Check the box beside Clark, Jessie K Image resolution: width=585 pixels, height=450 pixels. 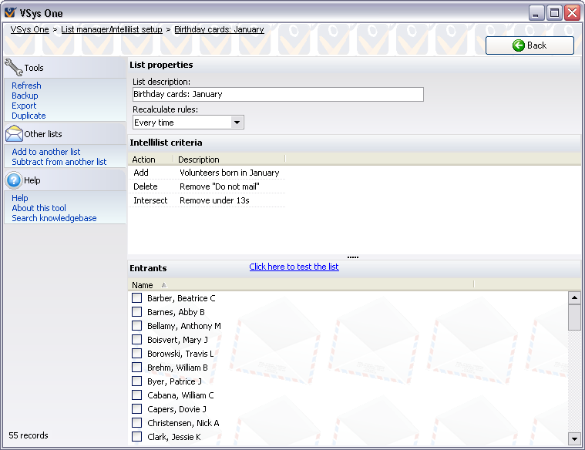click(x=137, y=436)
